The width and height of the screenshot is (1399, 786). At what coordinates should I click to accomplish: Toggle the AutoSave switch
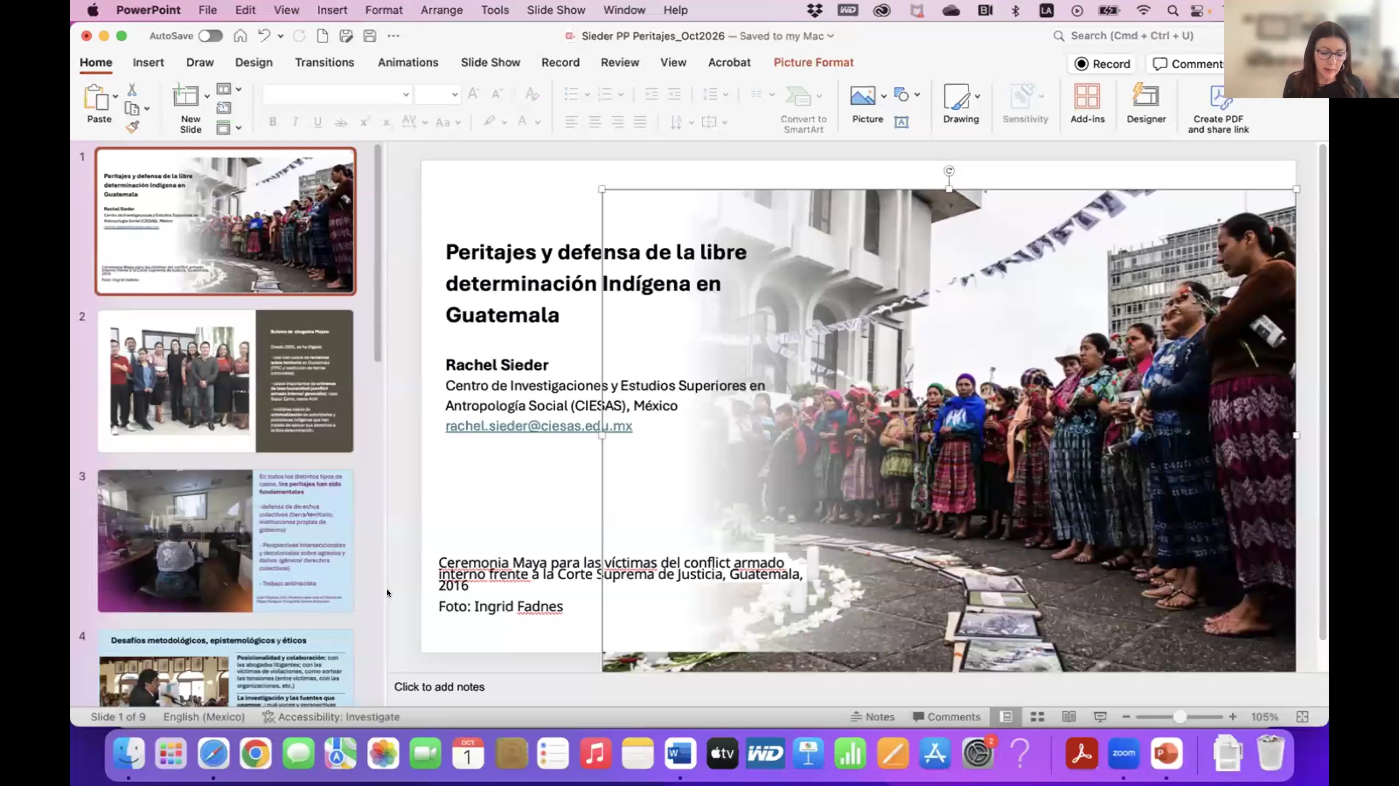(210, 36)
